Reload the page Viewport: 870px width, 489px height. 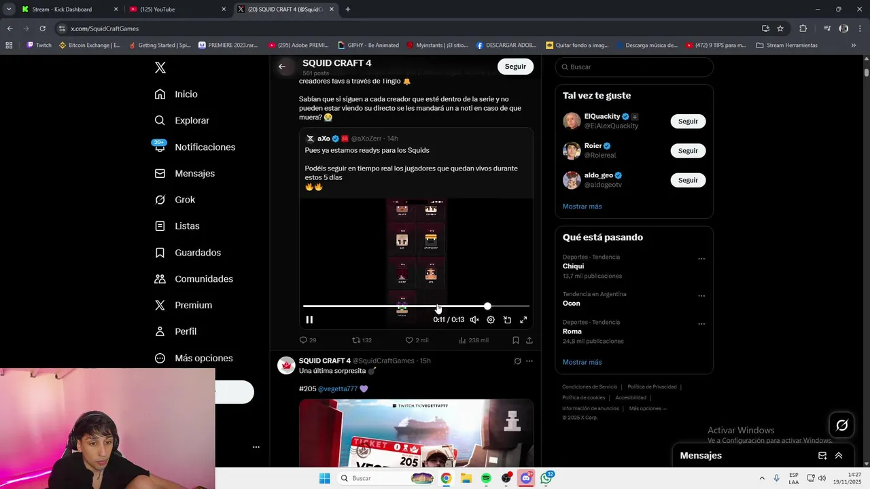point(42,29)
